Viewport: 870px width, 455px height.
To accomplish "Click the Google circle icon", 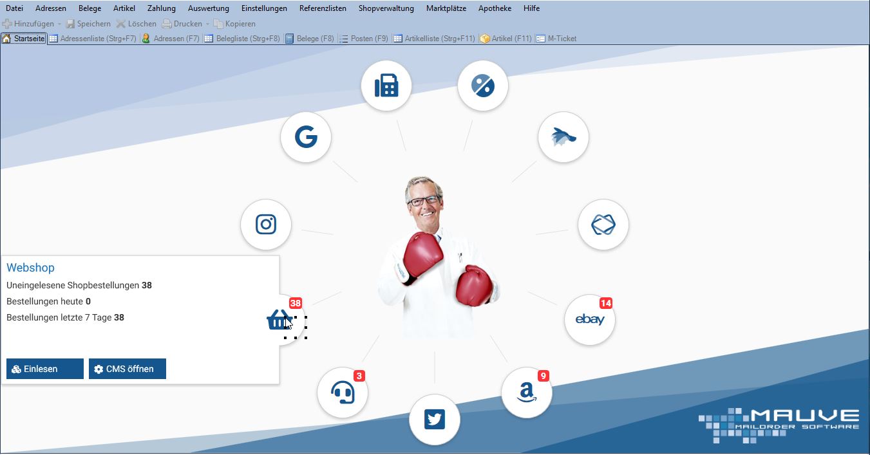I will pos(306,137).
